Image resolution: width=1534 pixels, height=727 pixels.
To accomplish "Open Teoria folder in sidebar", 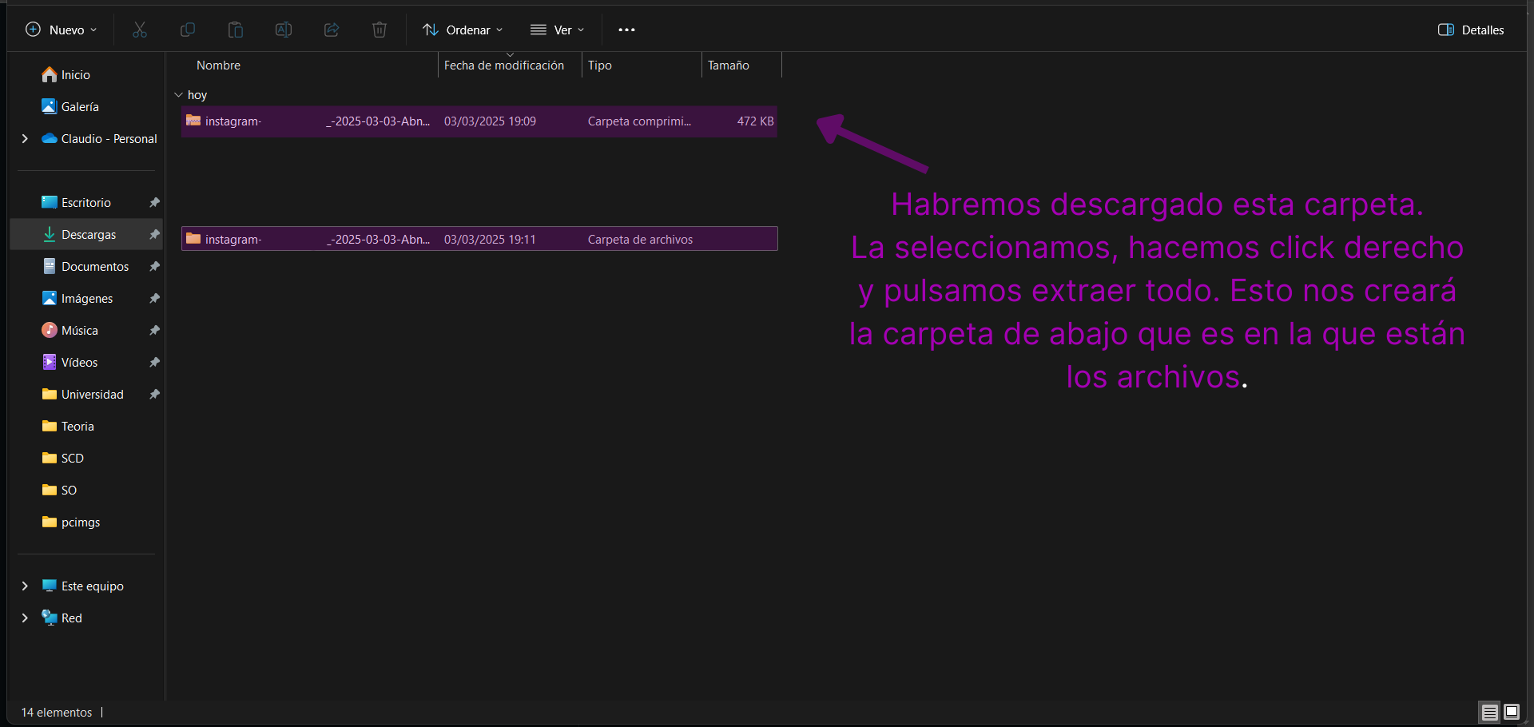I will (68, 426).
